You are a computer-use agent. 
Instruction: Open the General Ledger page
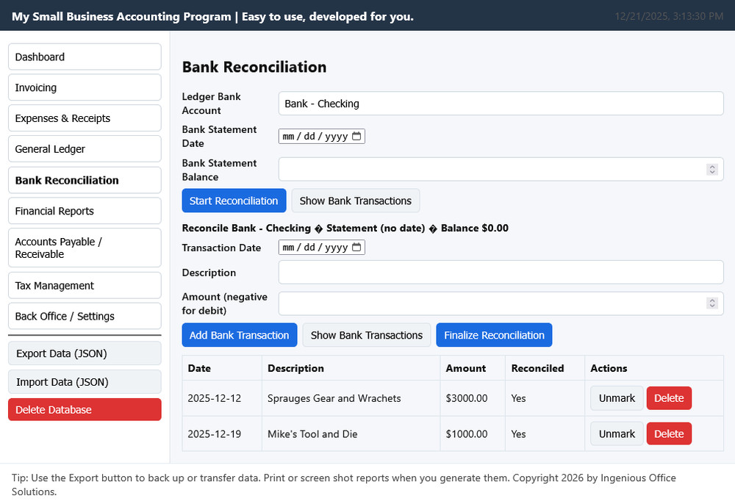click(85, 149)
